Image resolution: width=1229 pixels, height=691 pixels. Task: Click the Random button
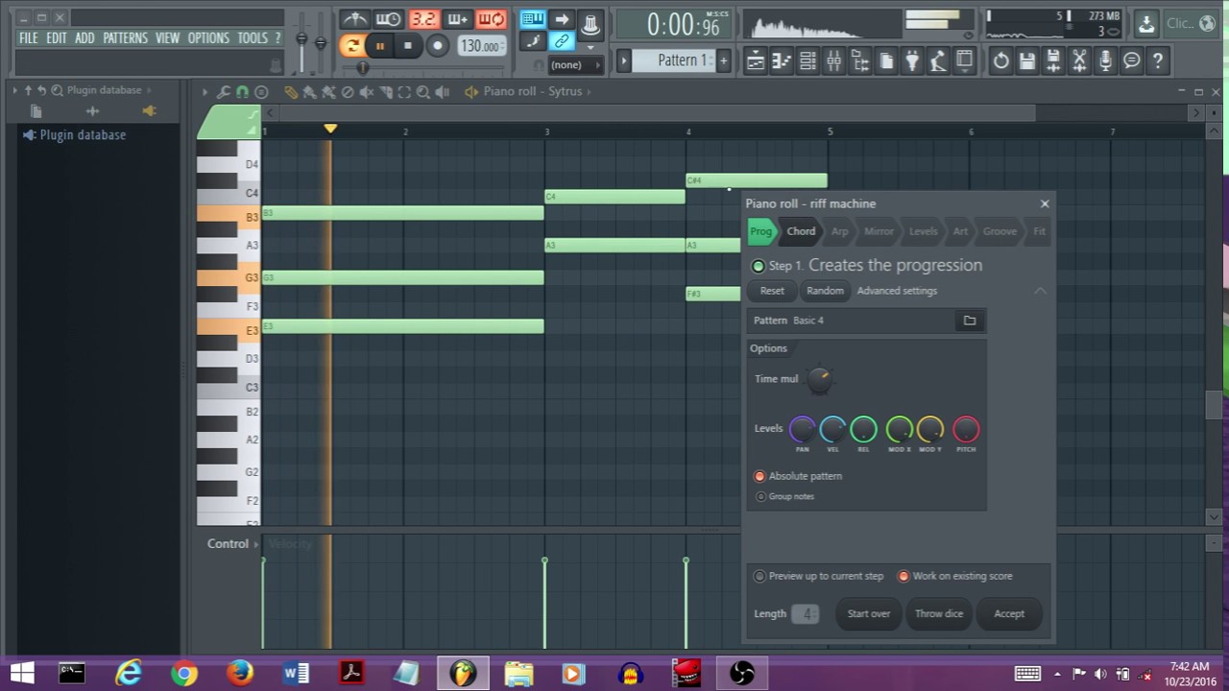[x=825, y=291]
